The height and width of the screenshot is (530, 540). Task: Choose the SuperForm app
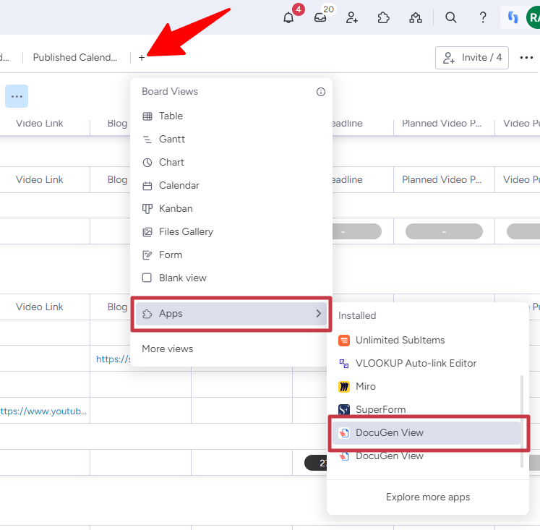(x=426, y=409)
